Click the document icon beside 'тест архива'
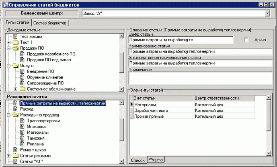Viewport: 277px width, 167px height. pyautogui.click(x=16, y=36)
